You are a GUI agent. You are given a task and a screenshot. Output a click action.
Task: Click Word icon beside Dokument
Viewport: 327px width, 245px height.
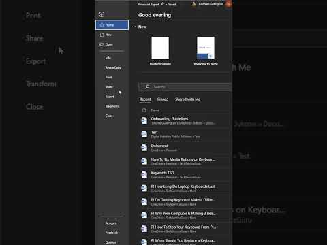(x=144, y=148)
